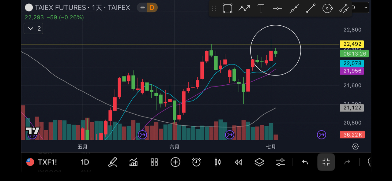The width and height of the screenshot is (392, 181).
Task: Open candlestick chart type selector
Action: [x=217, y=162]
